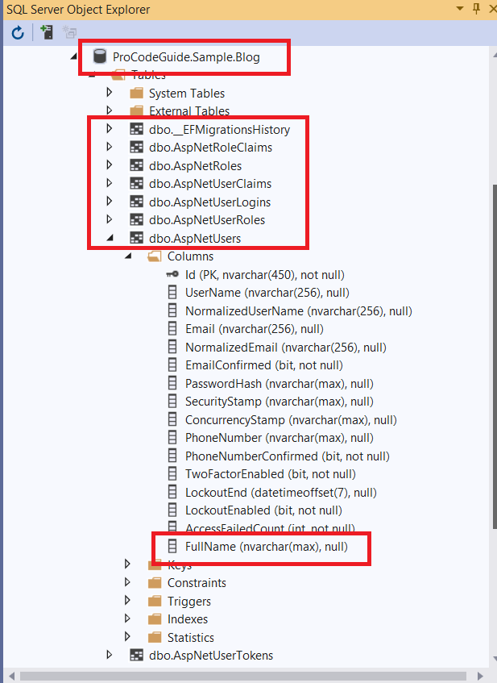Select the LockoutEnd column entry
Image resolution: width=497 pixels, height=683 pixels.
coord(272,492)
